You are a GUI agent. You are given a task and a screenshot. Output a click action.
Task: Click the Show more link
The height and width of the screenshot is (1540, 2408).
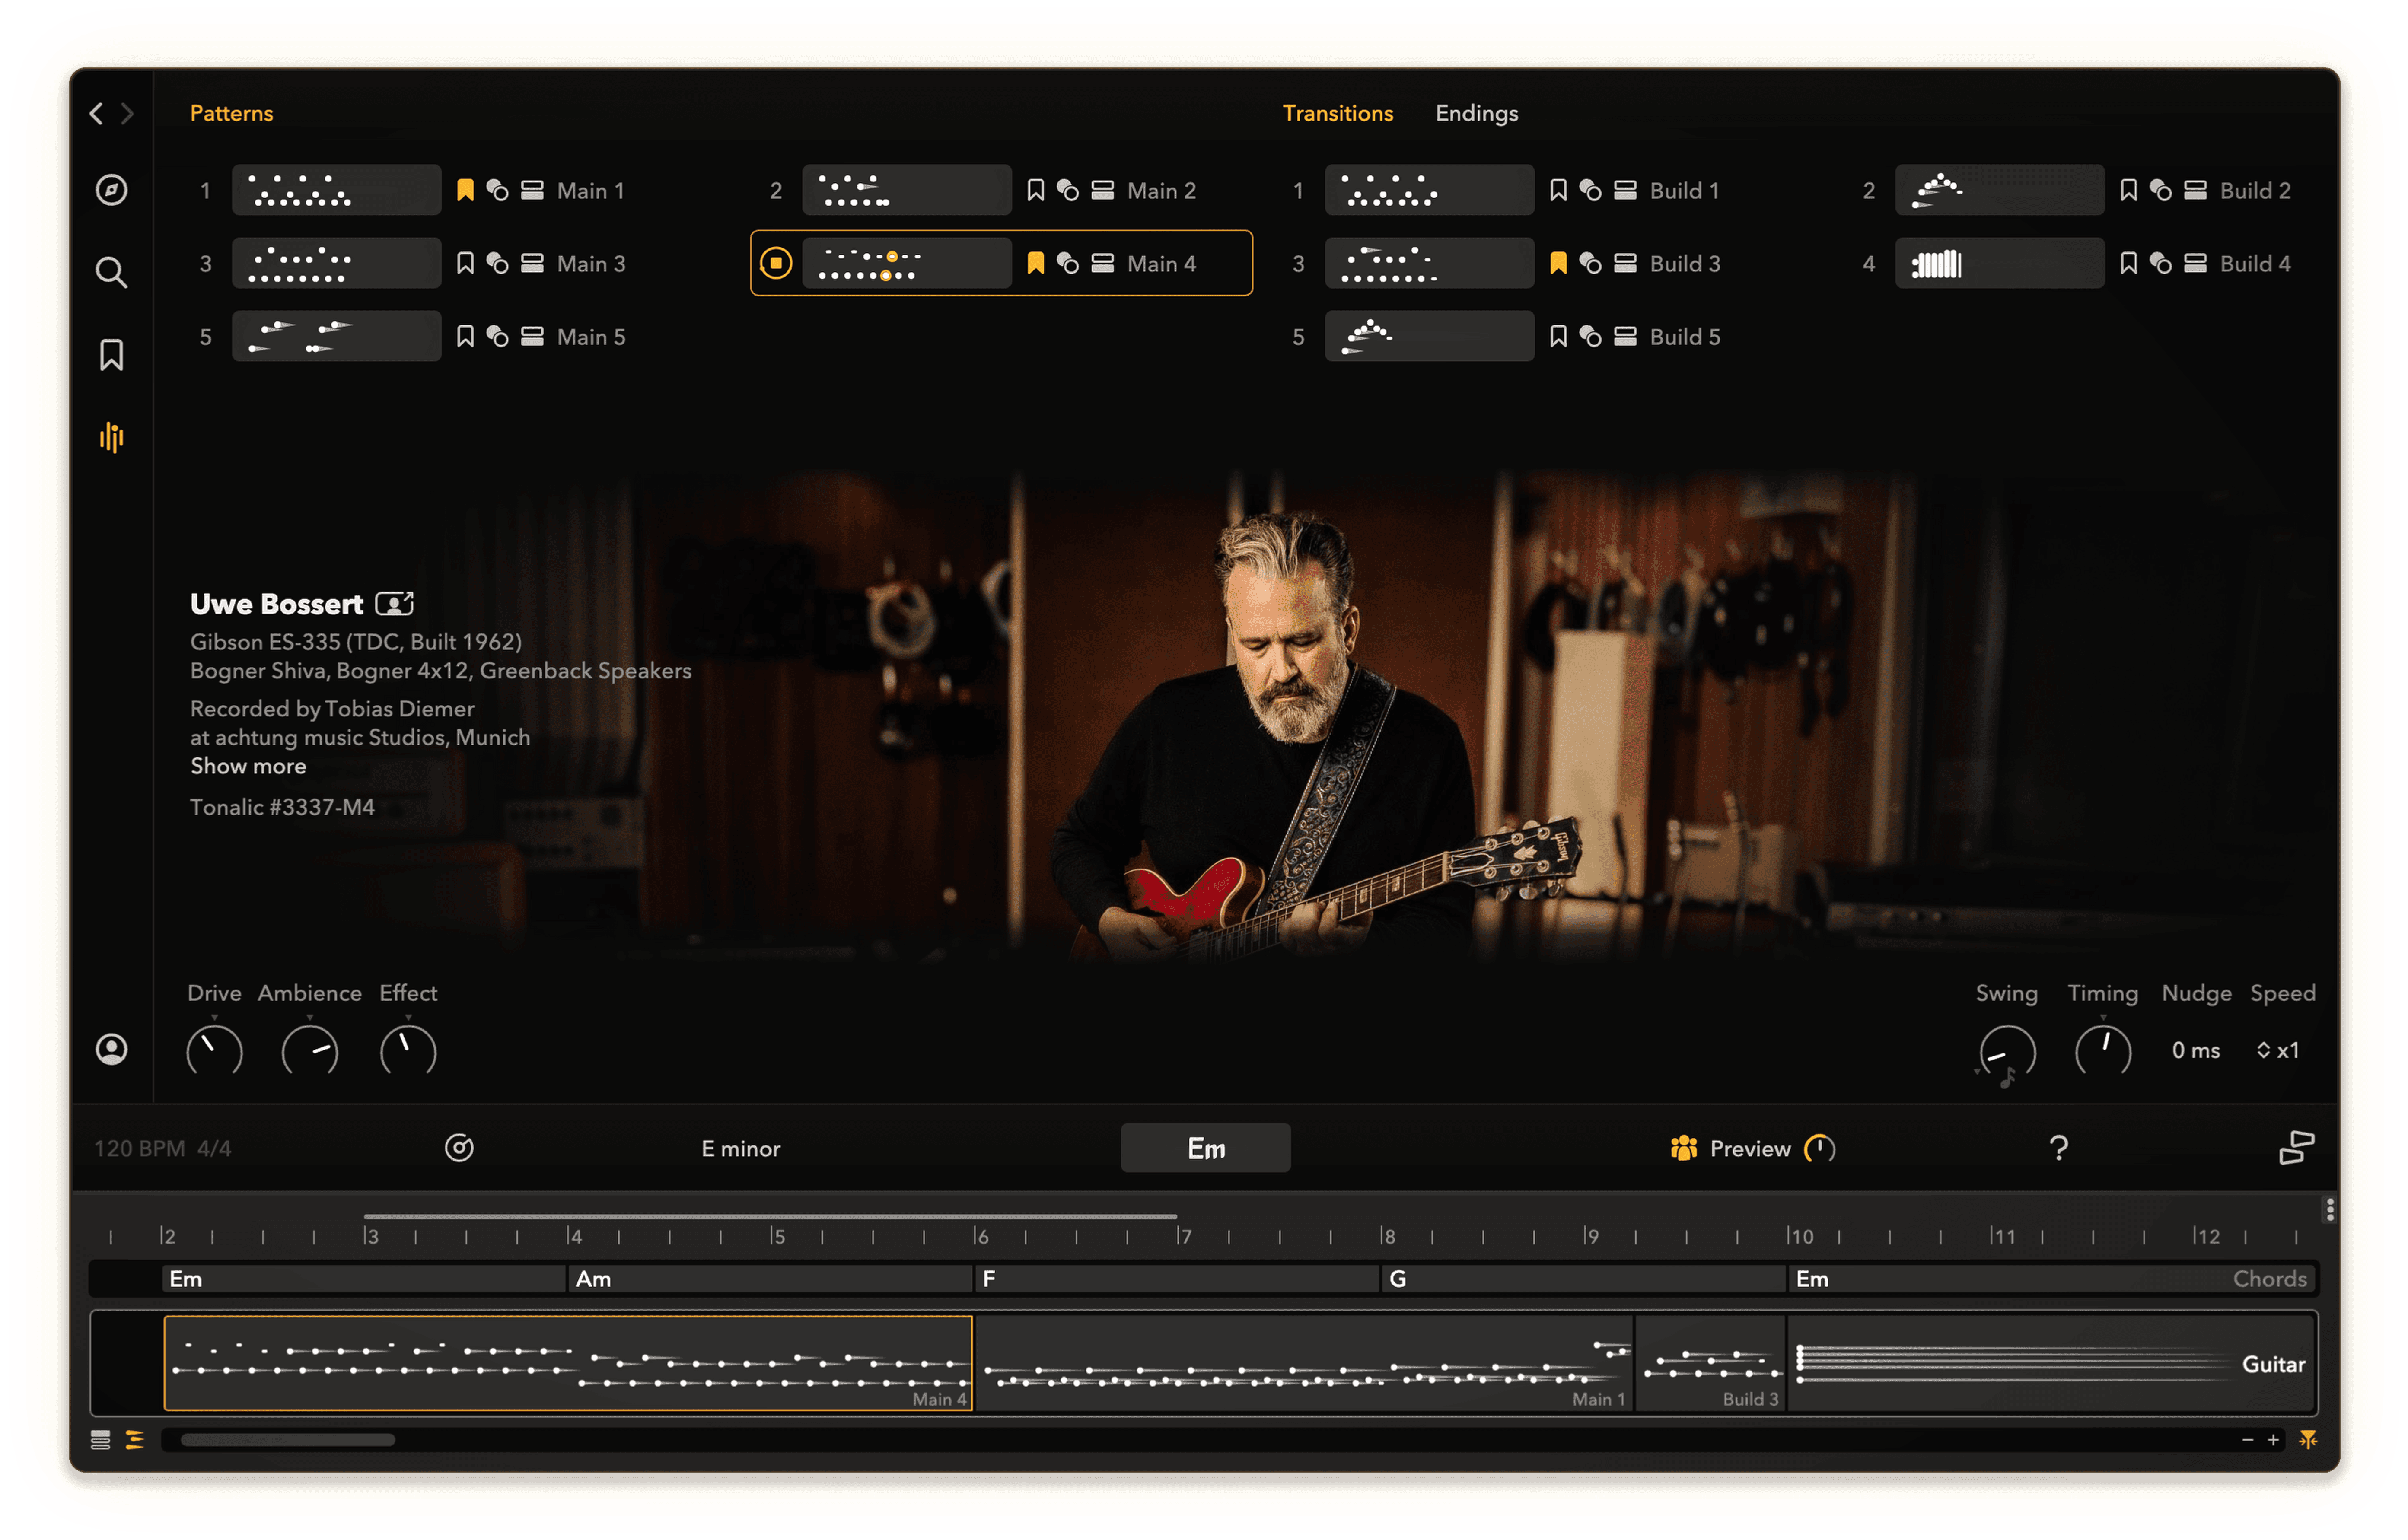[248, 766]
